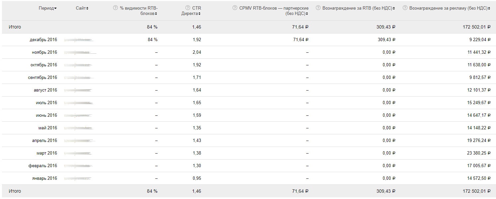The image size is (496, 199).
Task: Click the question mark beside CTR Директа
Action: point(188,8)
